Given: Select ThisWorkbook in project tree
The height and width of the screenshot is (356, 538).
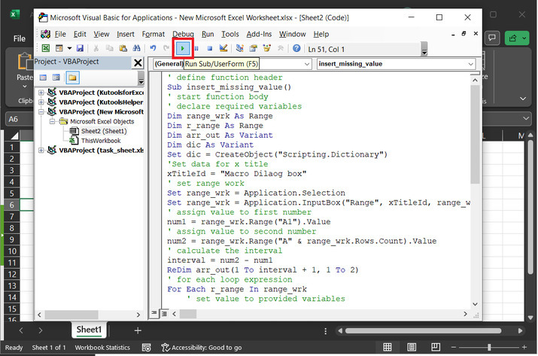Looking at the screenshot, I should tap(101, 141).
